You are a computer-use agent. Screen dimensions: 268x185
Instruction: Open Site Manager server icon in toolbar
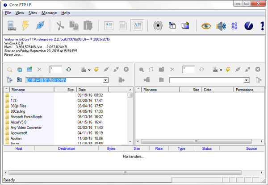tap(10, 26)
